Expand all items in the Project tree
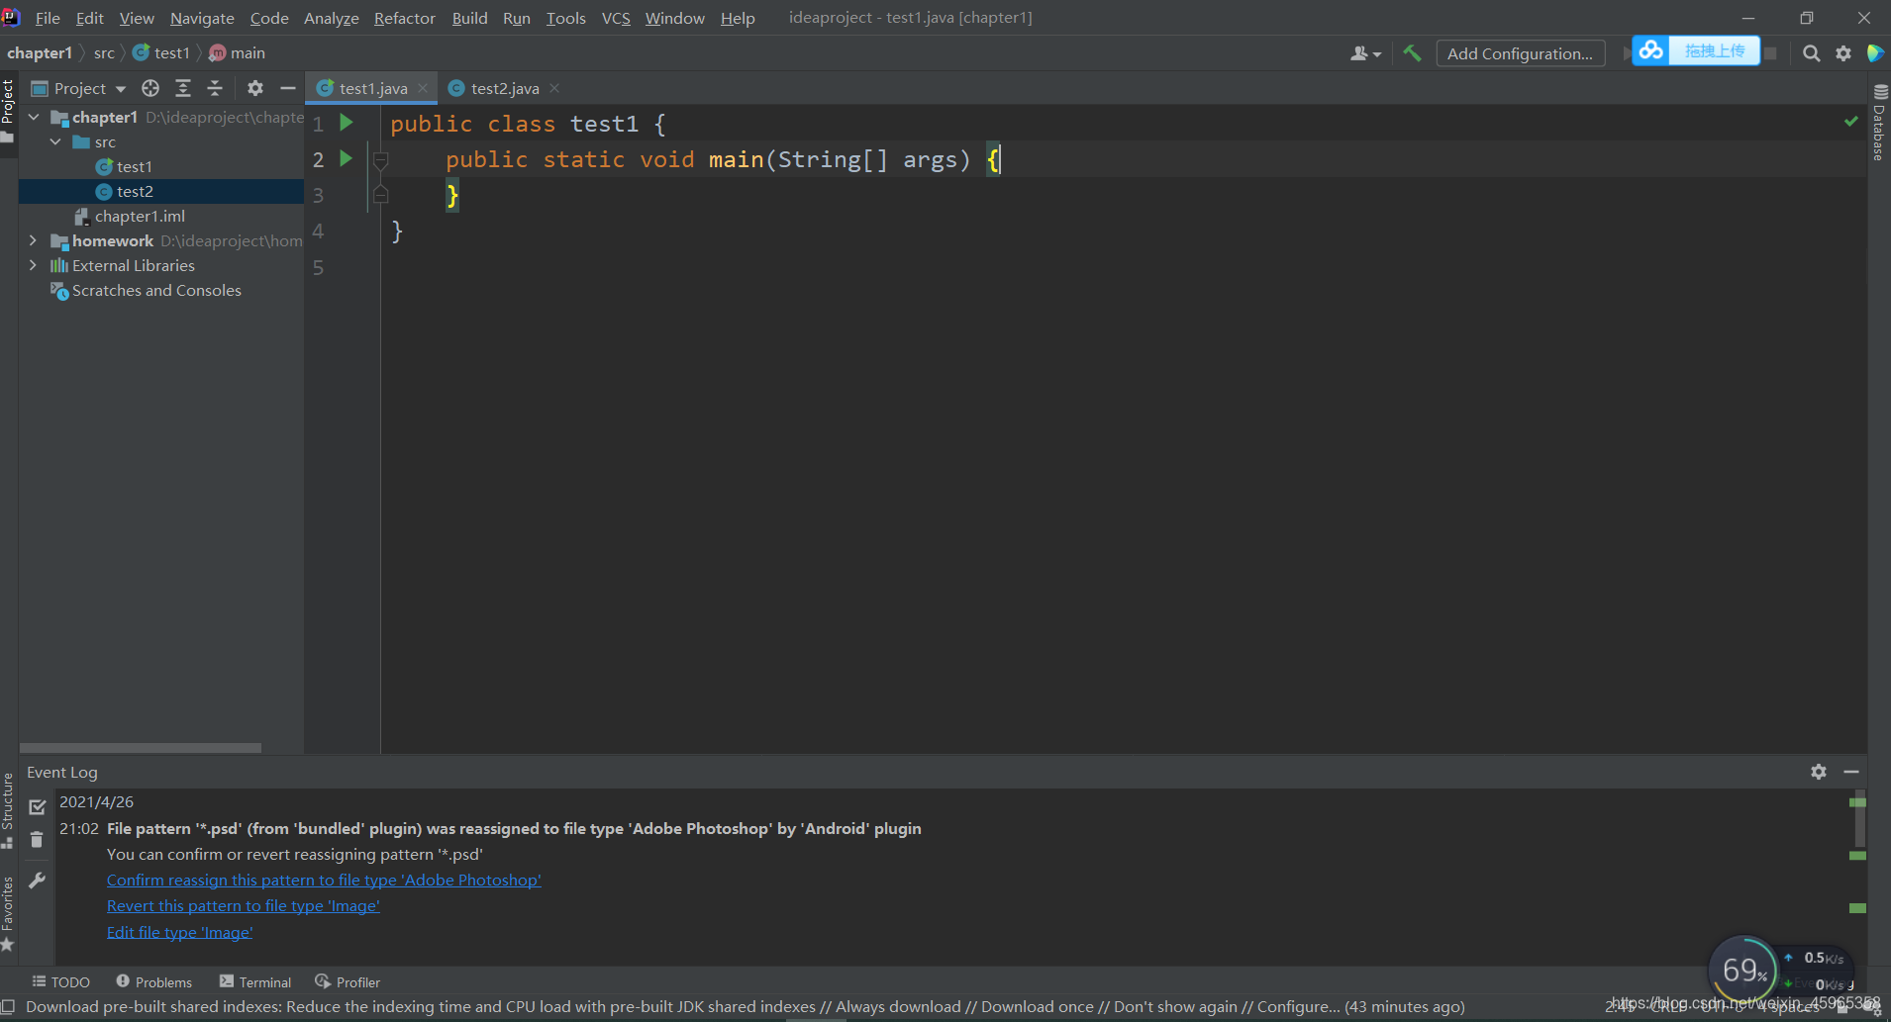This screenshot has width=1891, height=1022. click(x=183, y=88)
